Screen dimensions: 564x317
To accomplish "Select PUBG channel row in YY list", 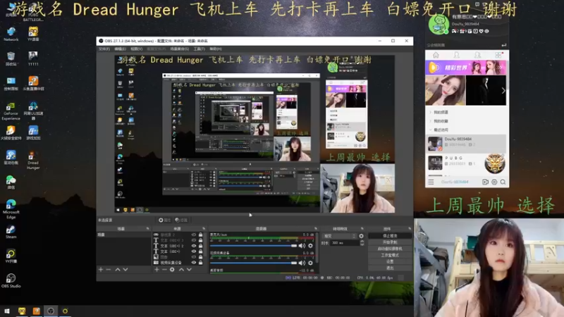I will (466, 163).
